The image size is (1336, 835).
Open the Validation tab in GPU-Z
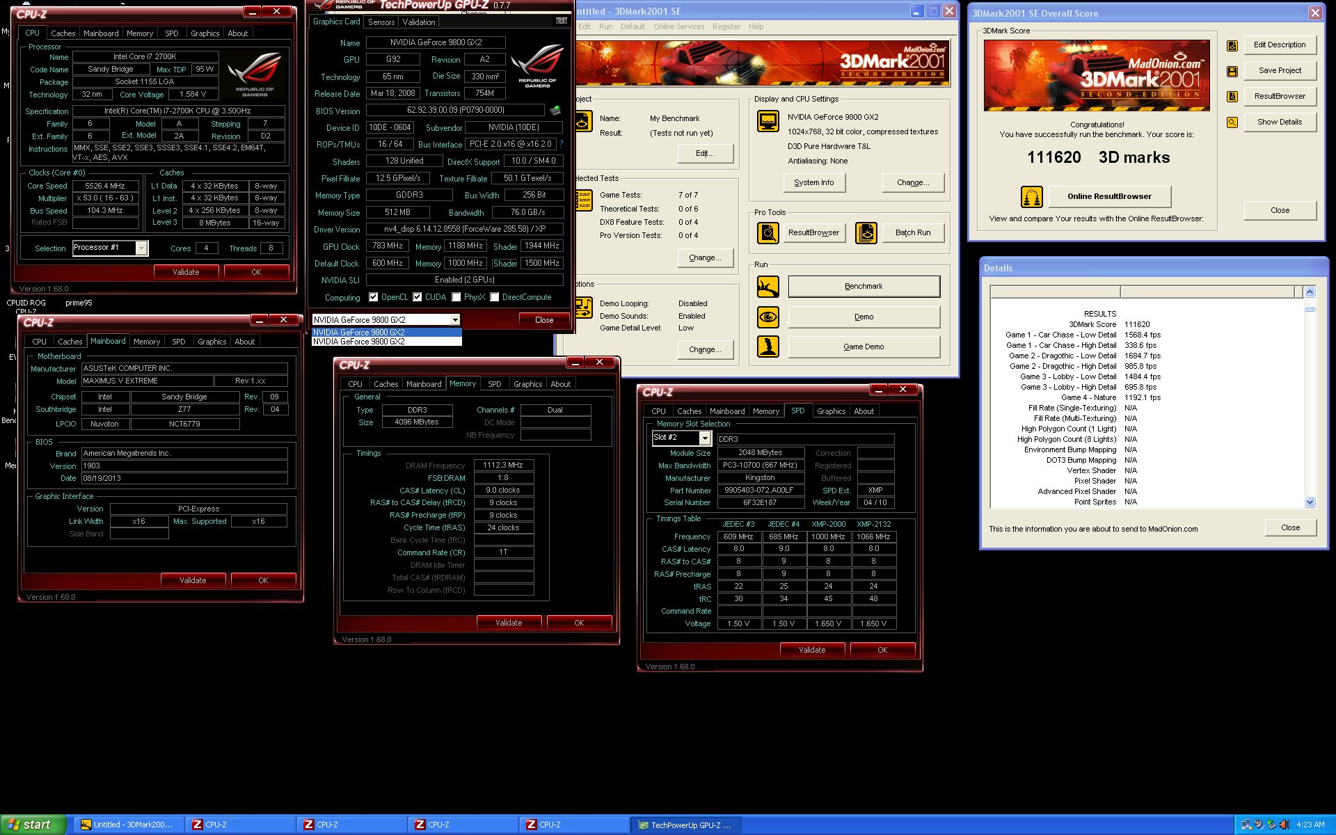point(419,22)
